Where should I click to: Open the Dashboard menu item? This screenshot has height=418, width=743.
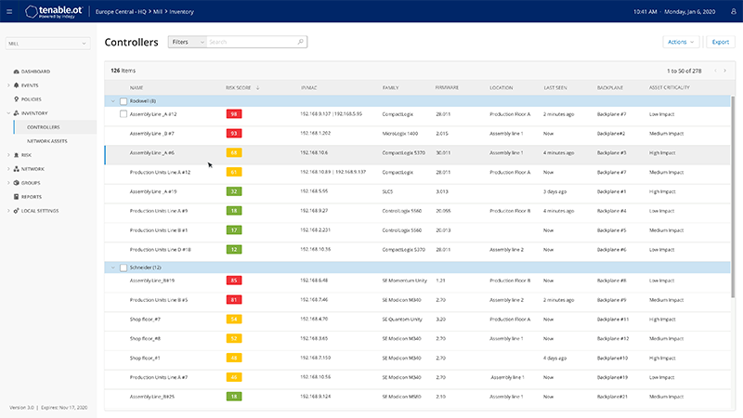coord(35,72)
